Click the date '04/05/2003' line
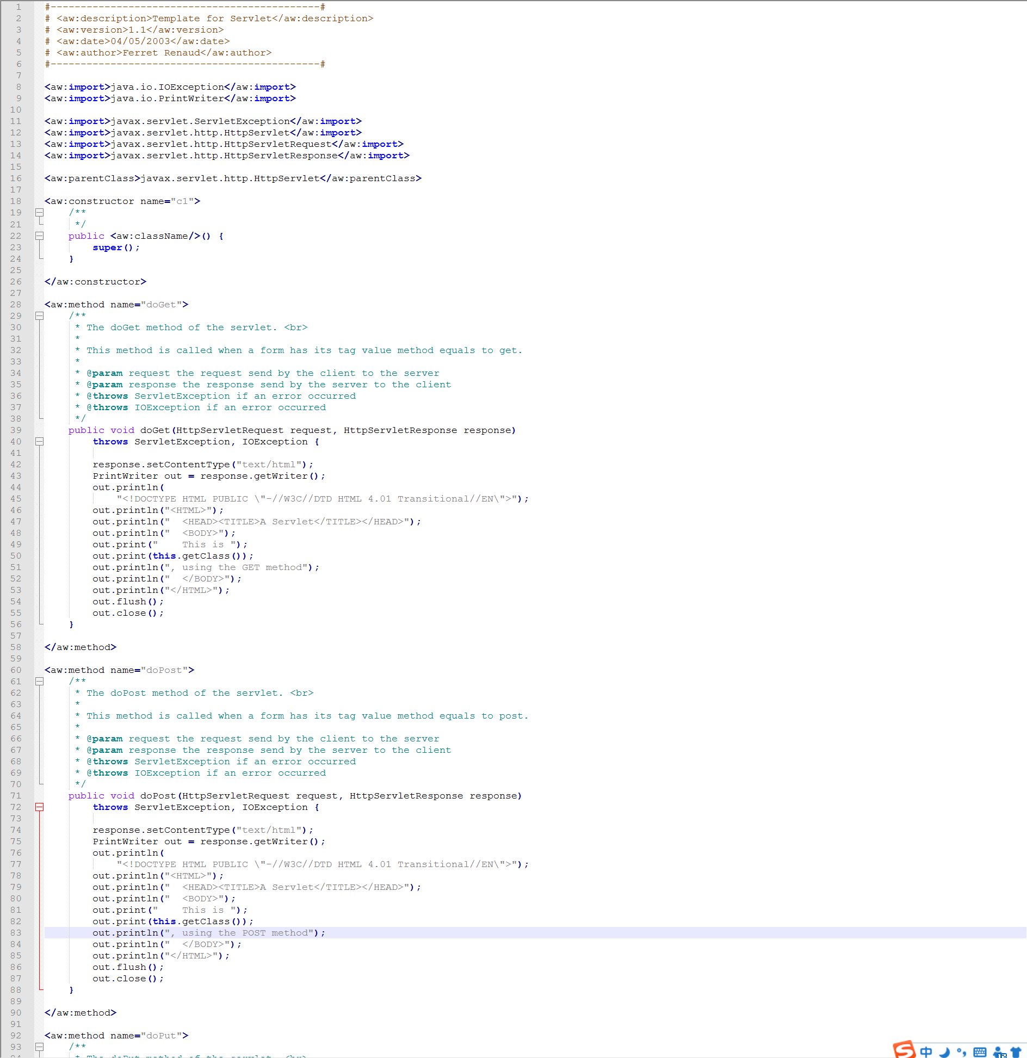 point(137,41)
